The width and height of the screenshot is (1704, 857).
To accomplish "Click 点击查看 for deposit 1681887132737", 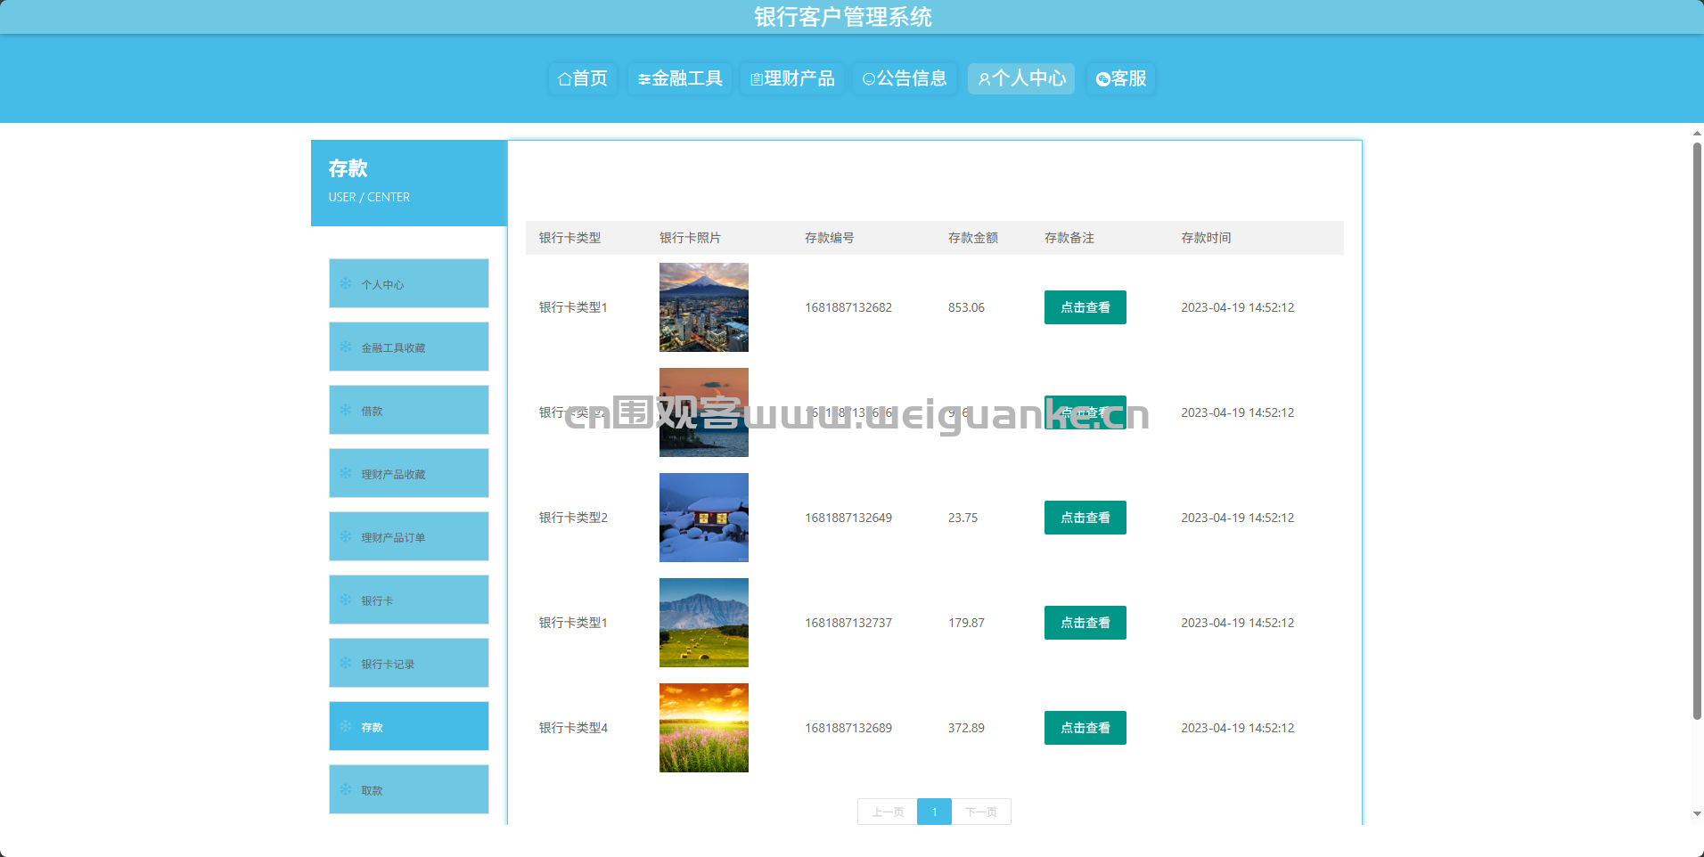I will [x=1085, y=623].
